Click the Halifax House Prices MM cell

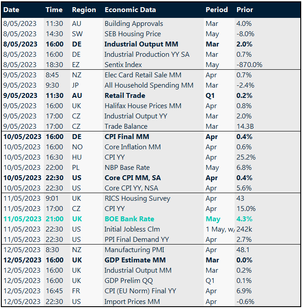143,105
